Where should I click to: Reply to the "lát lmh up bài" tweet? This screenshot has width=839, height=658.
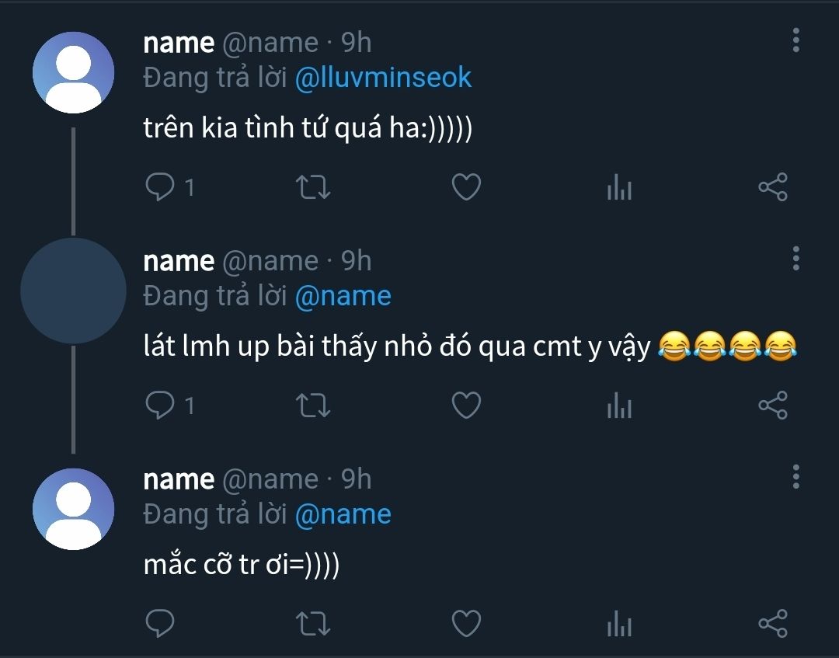(x=160, y=405)
